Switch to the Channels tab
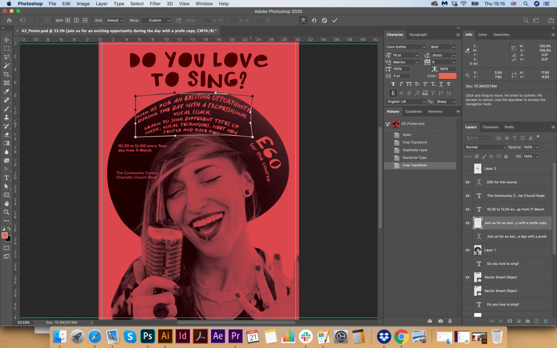The height and width of the screenshot is (348, 557). [490, 127]
